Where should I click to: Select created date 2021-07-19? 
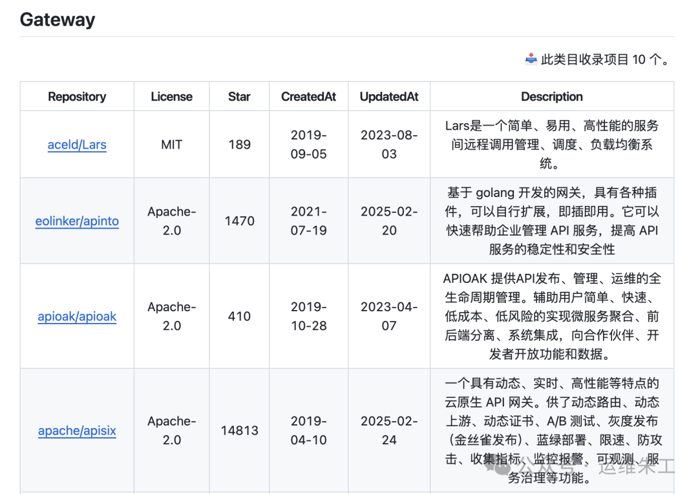(308, 221)
